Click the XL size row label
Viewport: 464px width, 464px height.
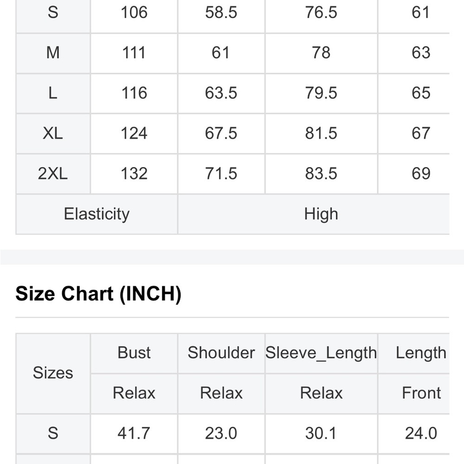pyautogui.click(x=53, y=134)
